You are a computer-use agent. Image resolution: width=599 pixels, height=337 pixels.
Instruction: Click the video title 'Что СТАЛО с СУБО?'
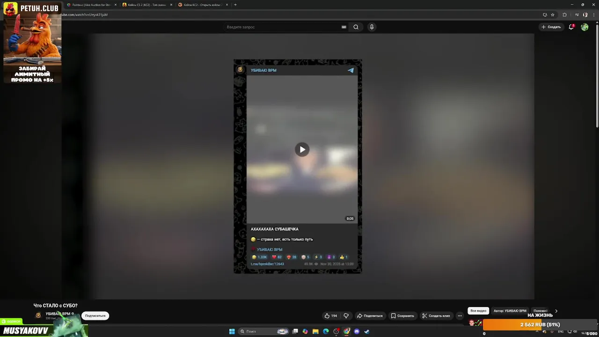[x=55, y=306]
